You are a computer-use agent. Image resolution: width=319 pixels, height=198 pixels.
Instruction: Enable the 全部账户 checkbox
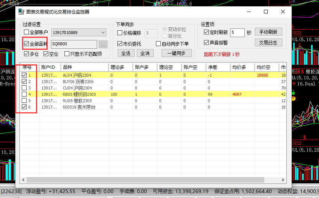pyautogui.click(x=27, y=33)
